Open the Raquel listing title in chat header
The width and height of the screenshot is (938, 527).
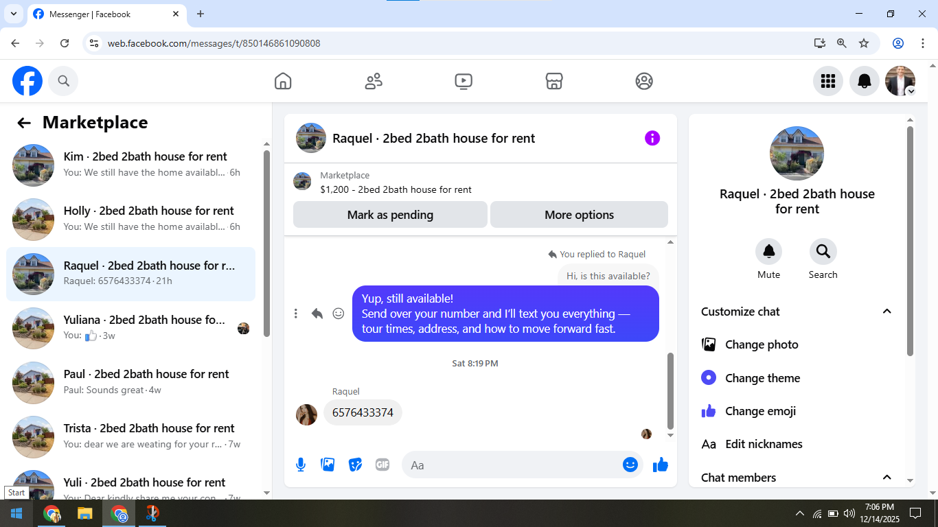click(433, 138)
